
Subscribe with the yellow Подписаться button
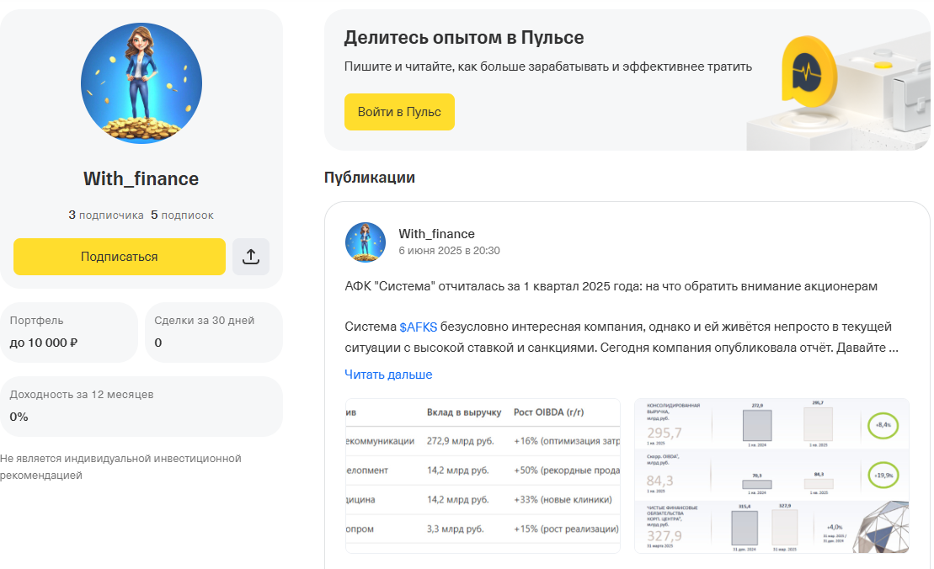119,257
